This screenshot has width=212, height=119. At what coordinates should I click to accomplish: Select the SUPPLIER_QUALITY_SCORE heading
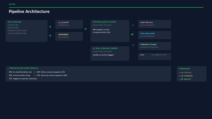tap(104, 22)
